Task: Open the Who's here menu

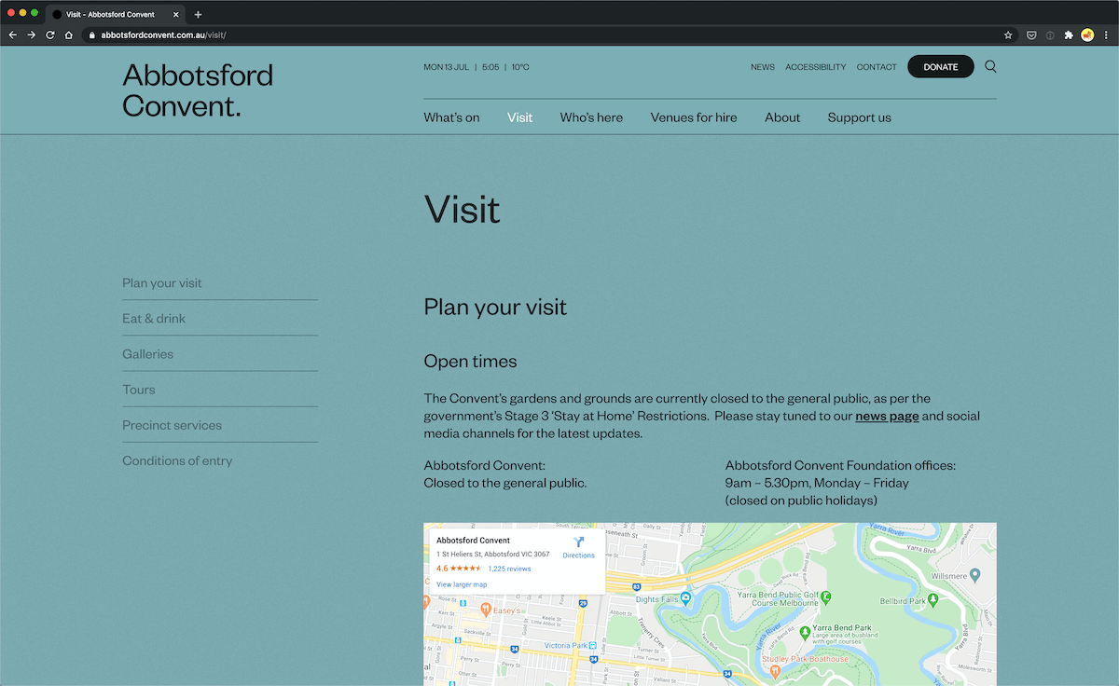Action: [x=591, y=117]
